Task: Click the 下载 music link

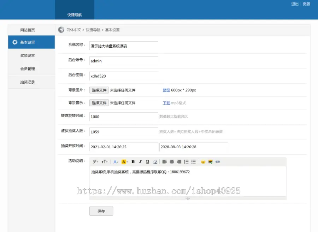Action: (166, 103)
